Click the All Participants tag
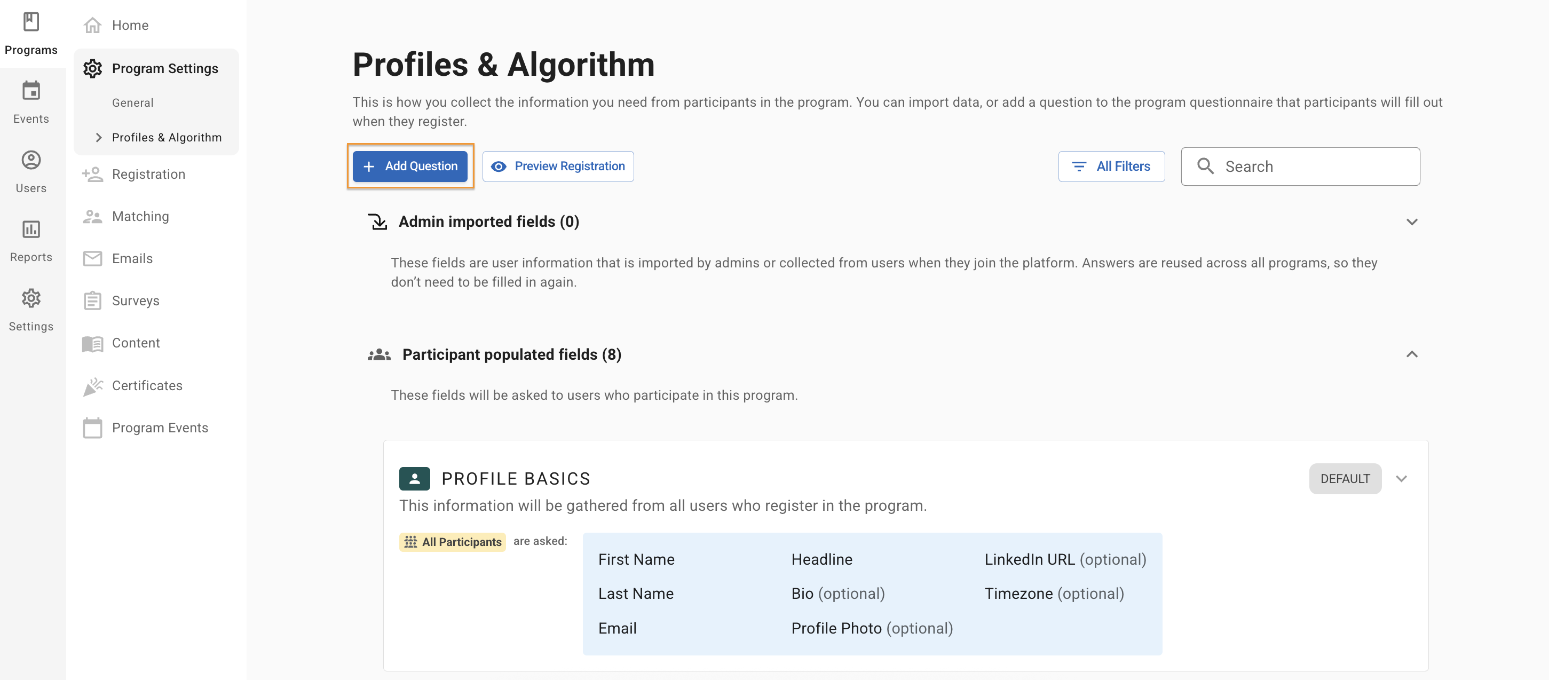This screenshot has height=680, width=1549. [x=452, y=542]
